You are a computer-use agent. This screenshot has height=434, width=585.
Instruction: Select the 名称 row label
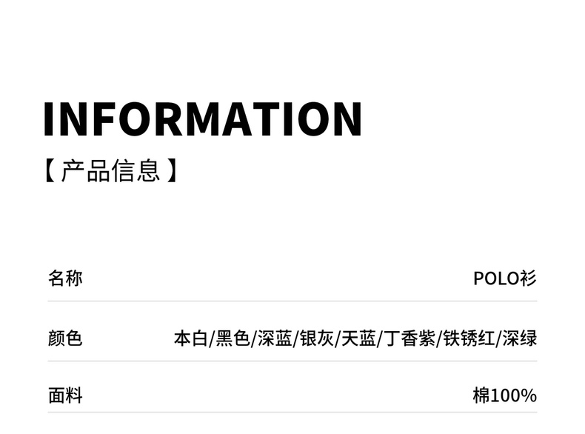tap(65, 278)
